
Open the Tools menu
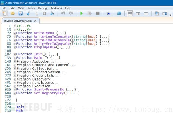click(x=31, y=8)
